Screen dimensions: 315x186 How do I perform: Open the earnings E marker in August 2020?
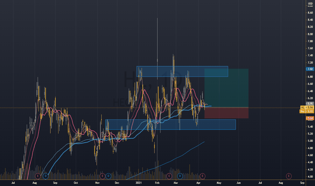(x=38, y=176)
